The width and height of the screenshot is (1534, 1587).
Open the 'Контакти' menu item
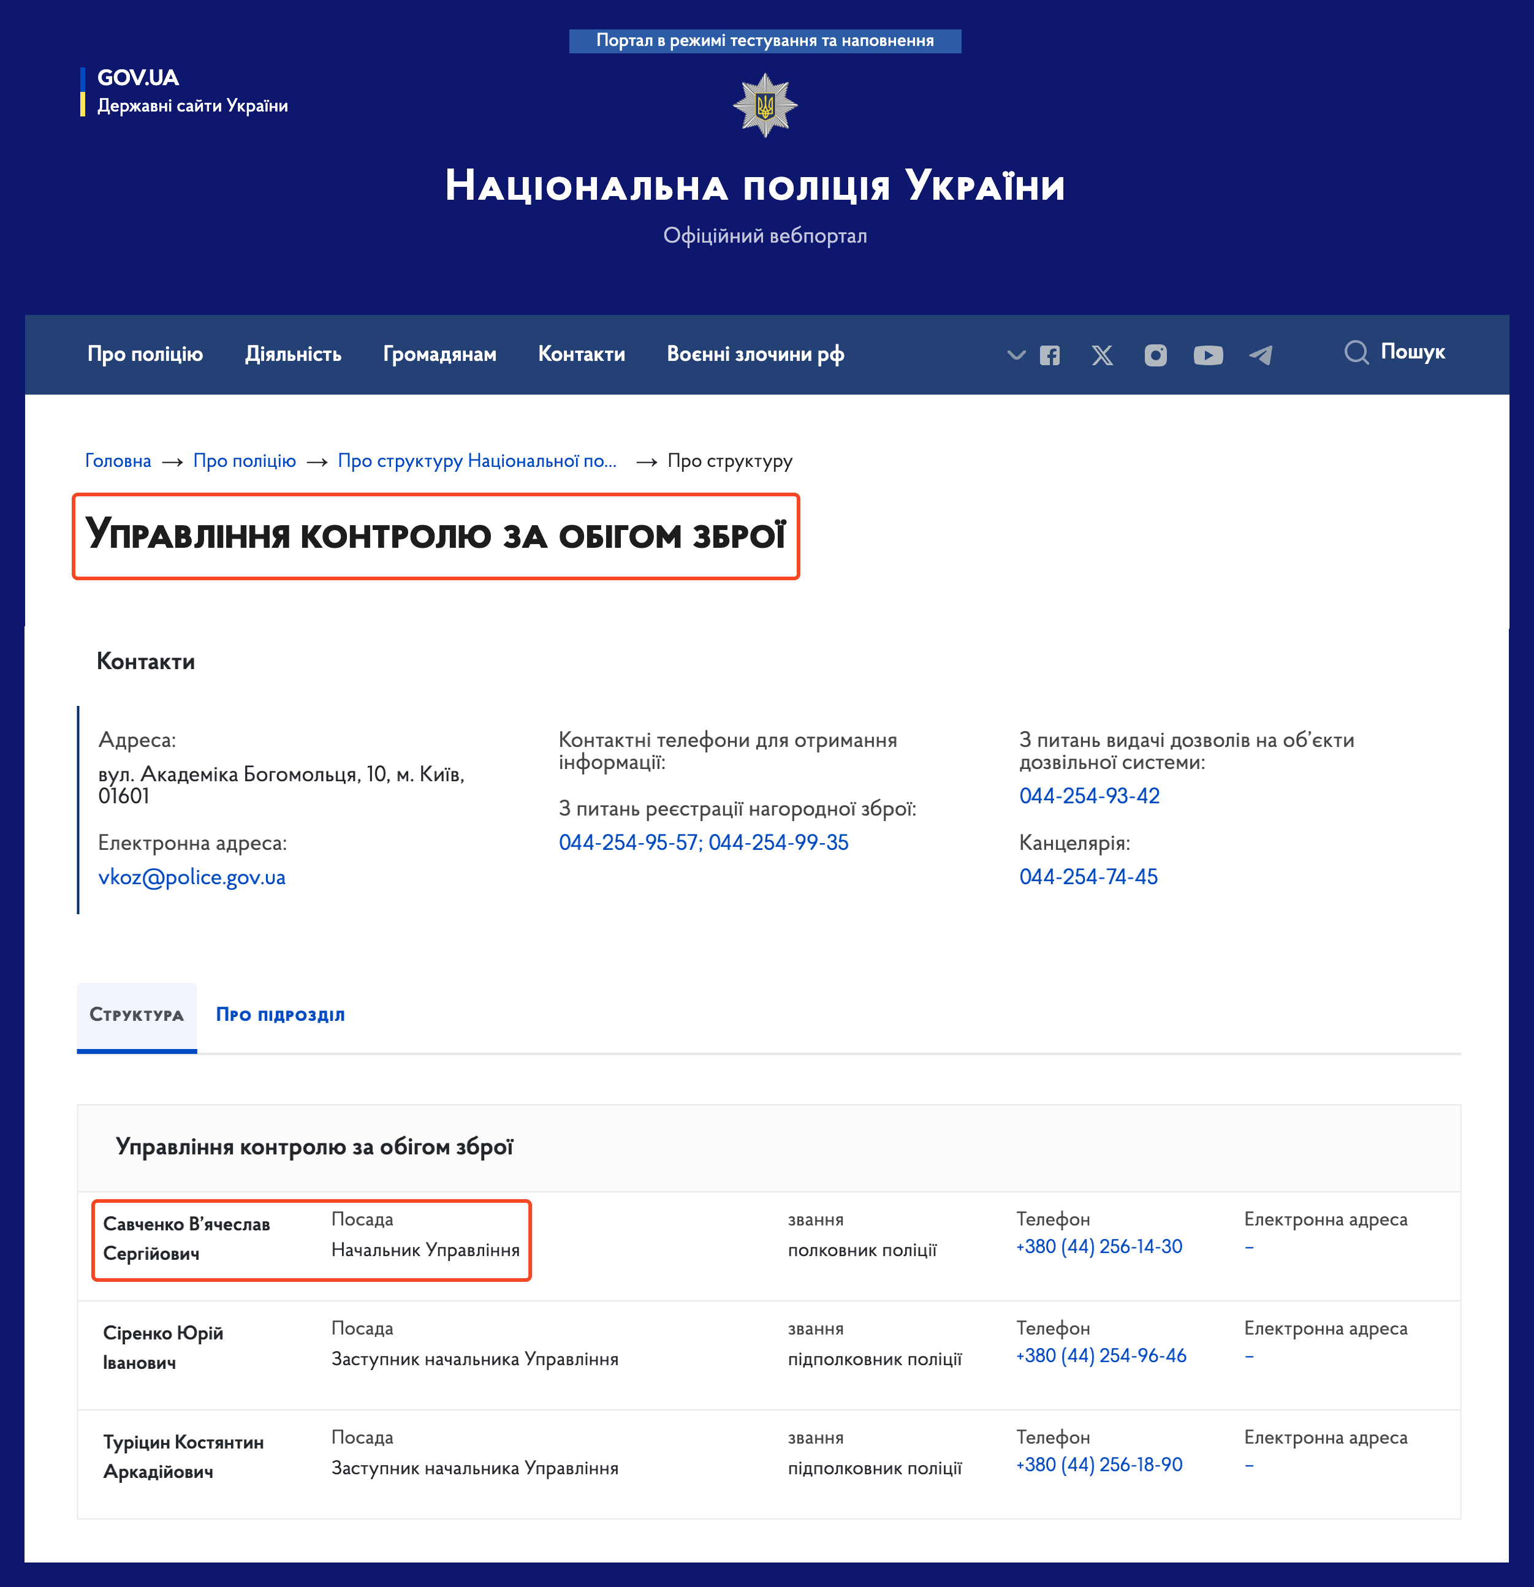tap(582, 355)
